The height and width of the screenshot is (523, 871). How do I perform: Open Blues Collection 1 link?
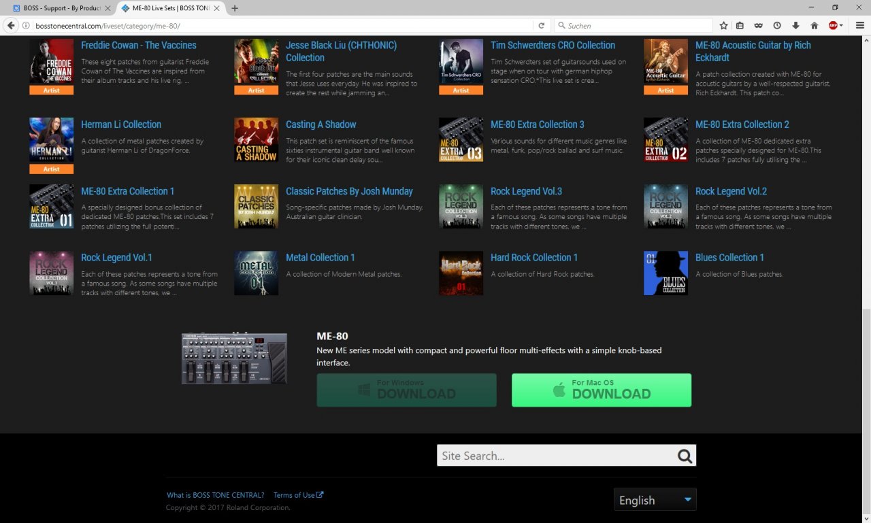[x=729, y=258]
